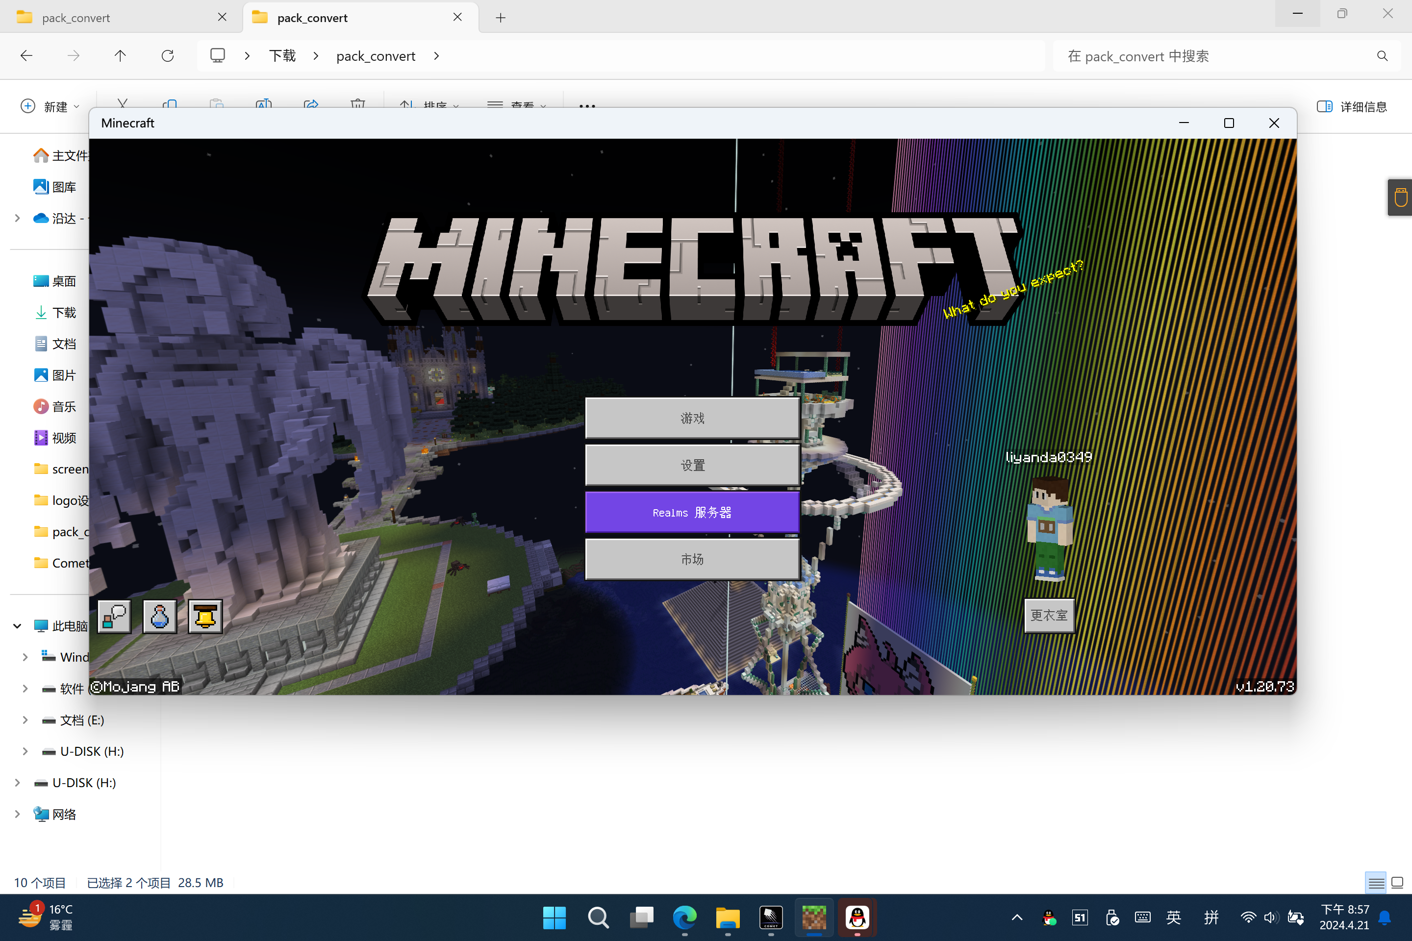Viewport: 1412px width, 941px height.
Task: Click the Minecraft taskbar icon
Action: coord(814,917)
